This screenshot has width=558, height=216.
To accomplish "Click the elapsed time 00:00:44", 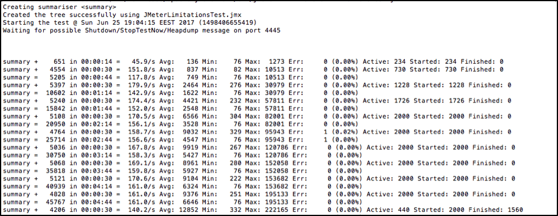I will (96, 77).
